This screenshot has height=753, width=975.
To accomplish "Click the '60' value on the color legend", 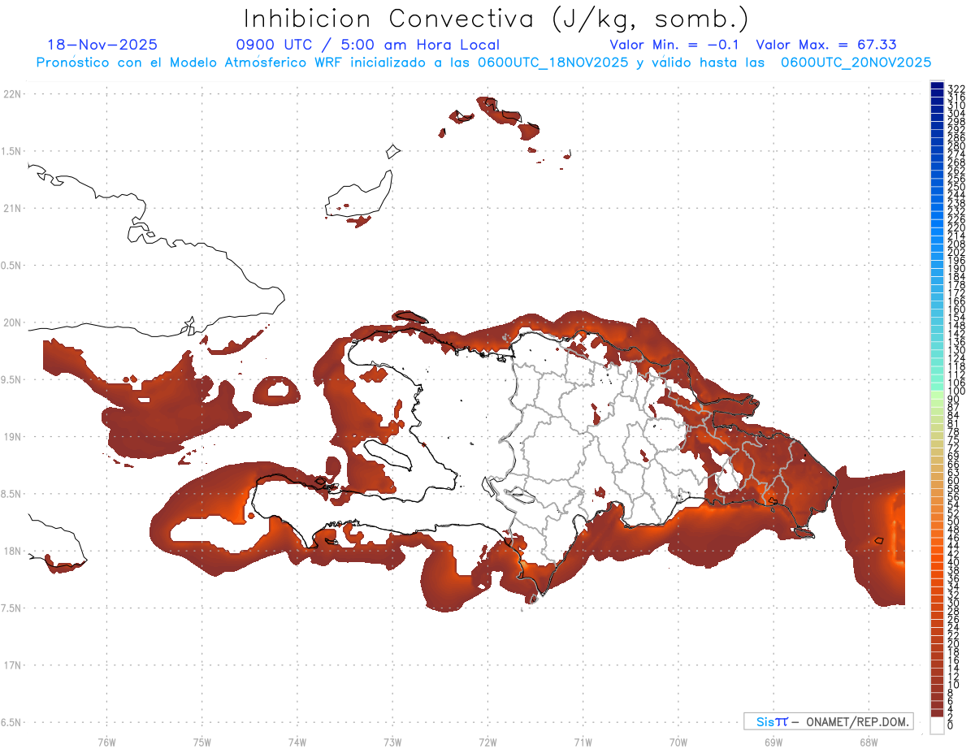I will [953, 481].
